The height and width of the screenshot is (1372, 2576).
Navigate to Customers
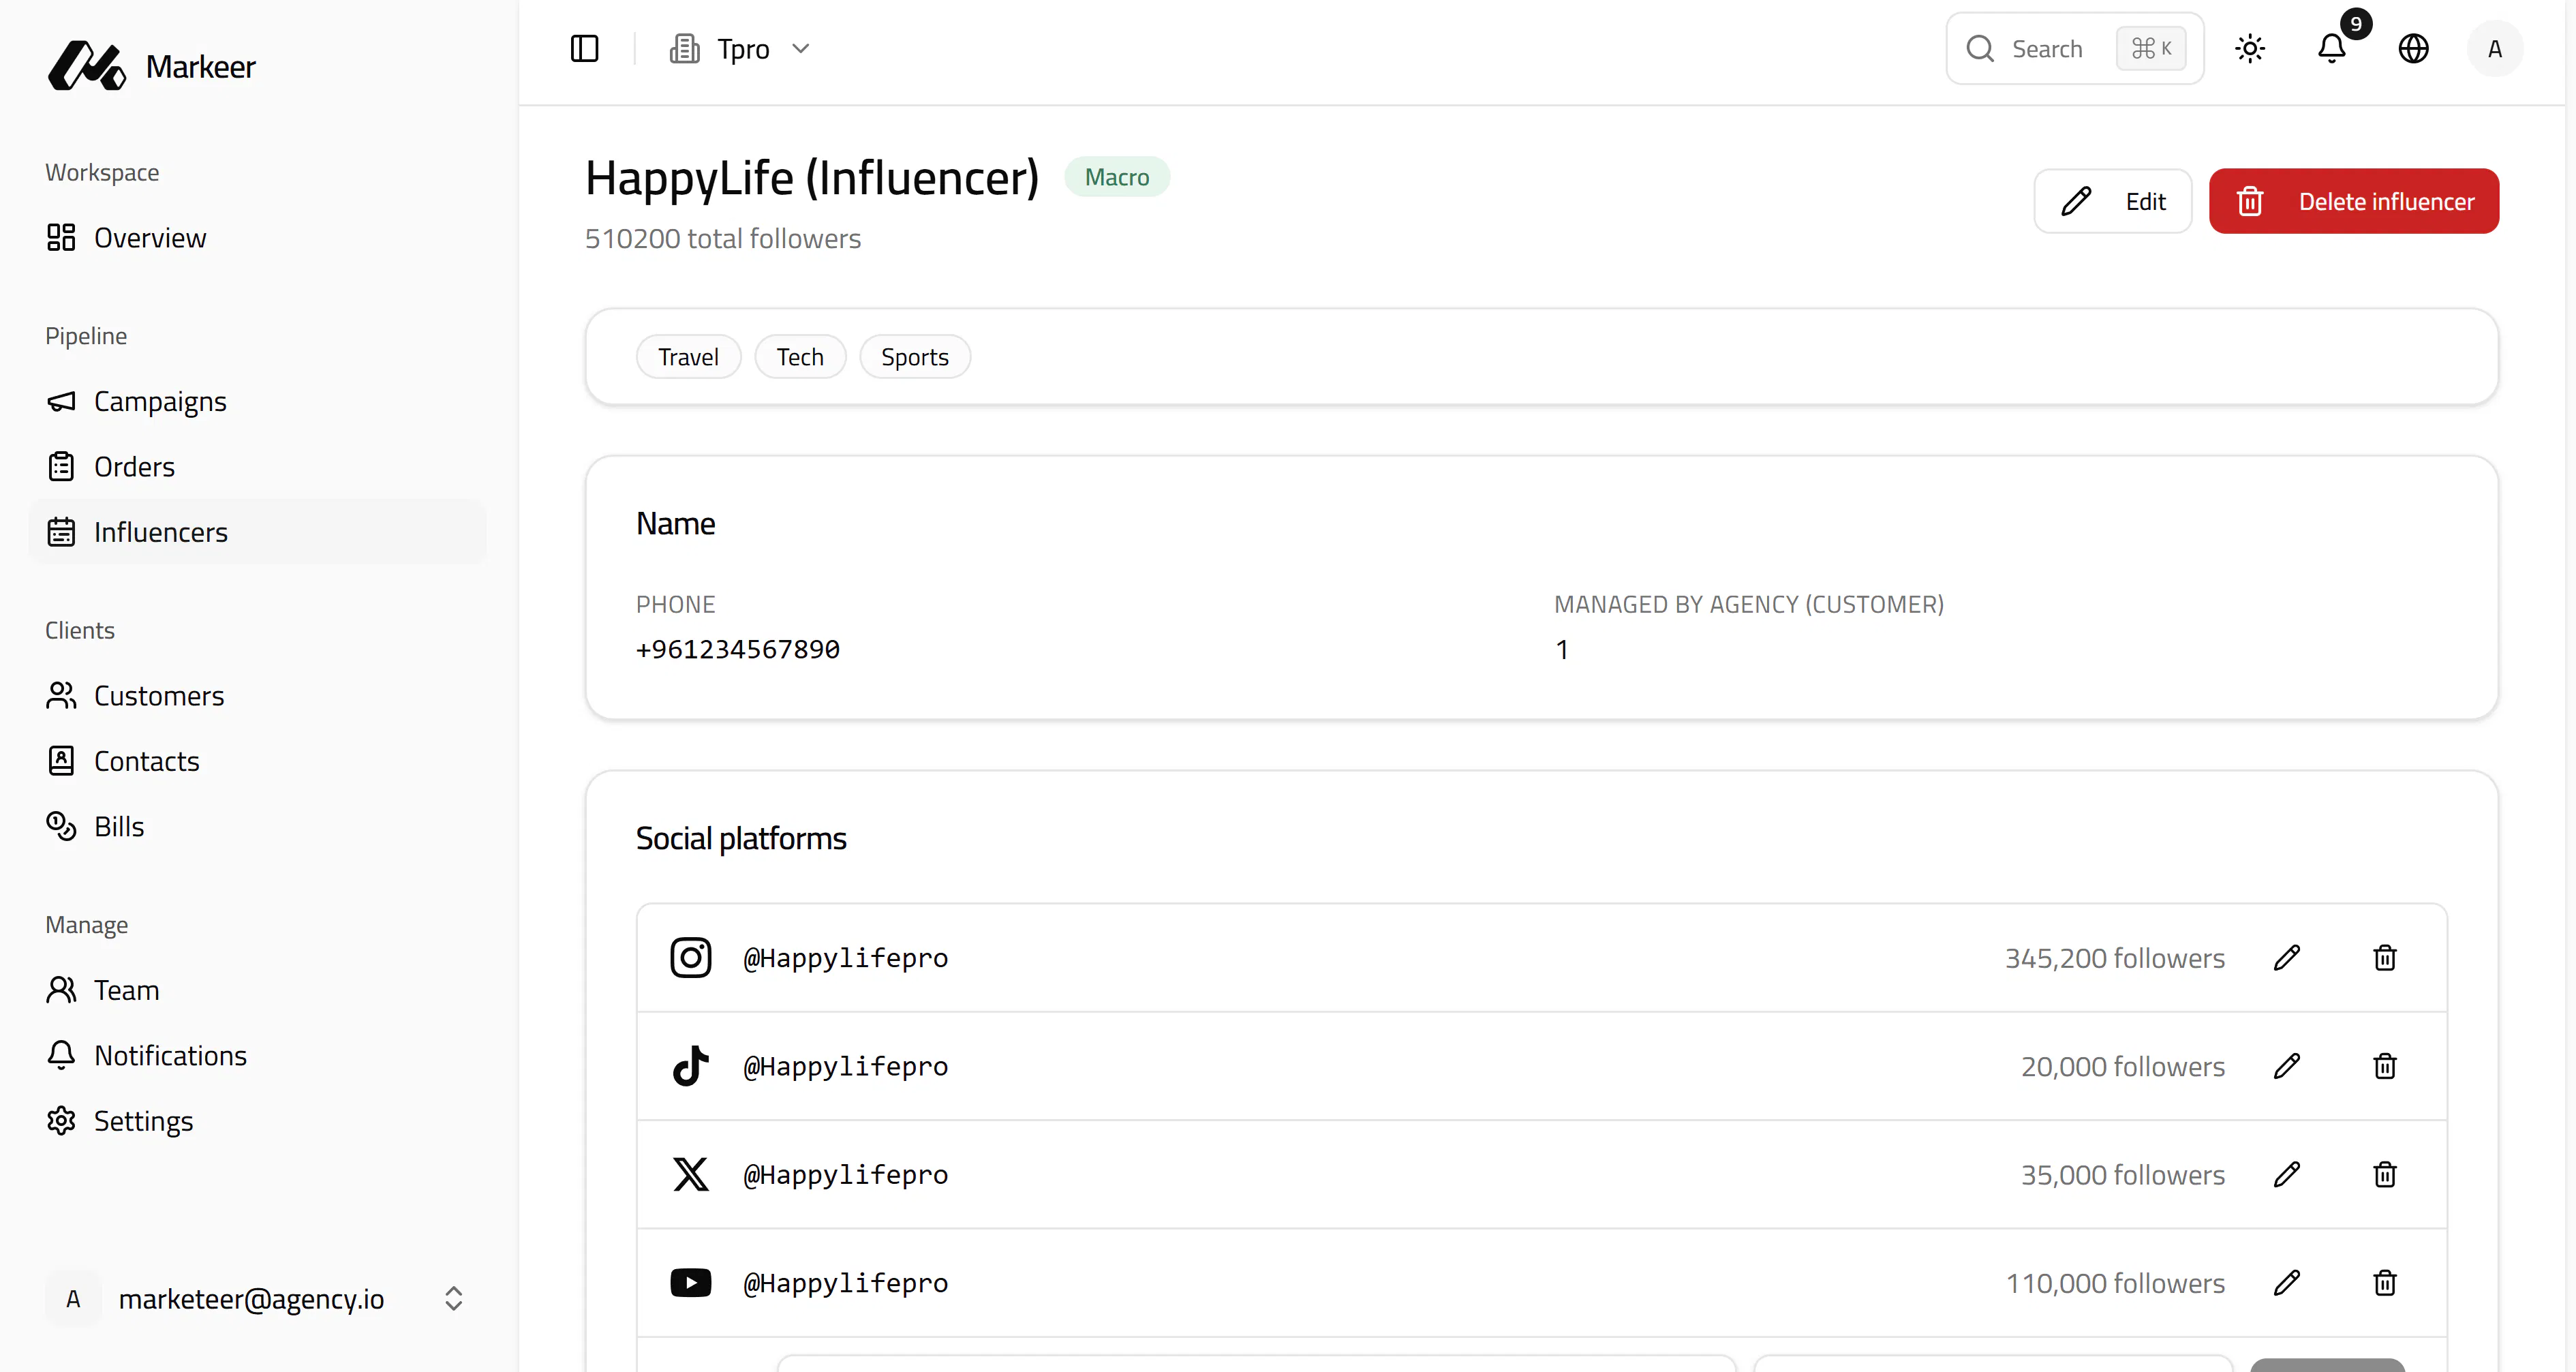(257, 695)
